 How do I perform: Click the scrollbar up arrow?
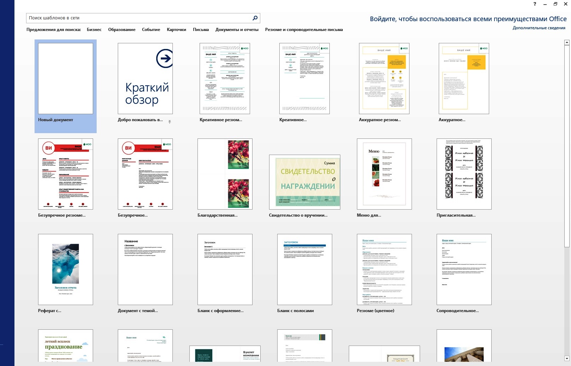point(567,42)
